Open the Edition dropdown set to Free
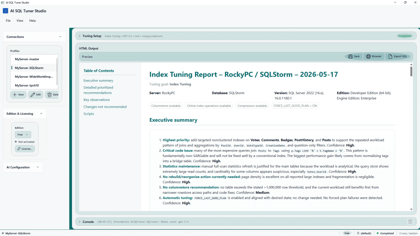420x236 pixels. 23,135
